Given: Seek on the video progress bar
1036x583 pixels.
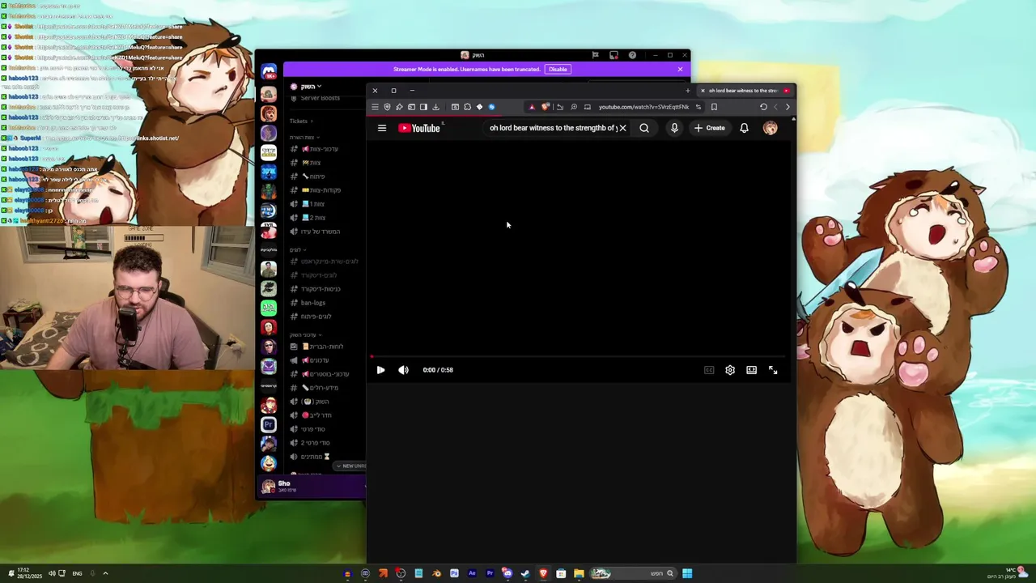Looking at the screenshot, I should pos(578,356).
